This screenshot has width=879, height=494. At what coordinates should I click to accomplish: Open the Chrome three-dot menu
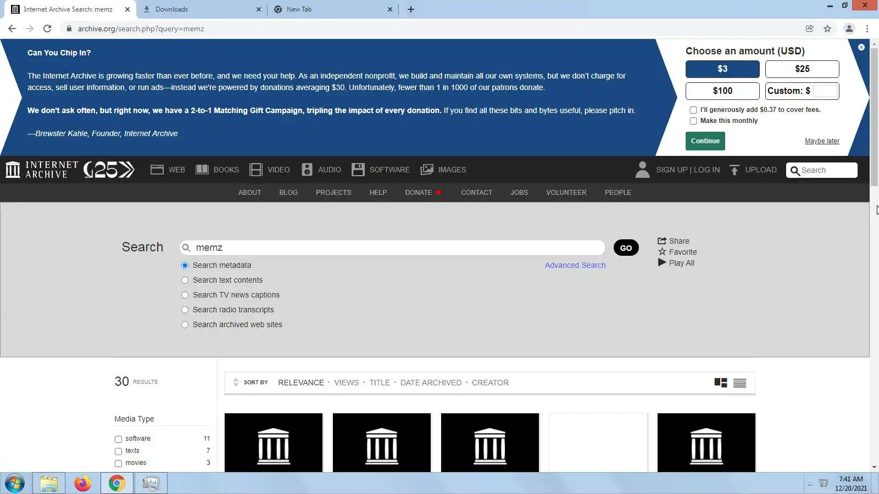click(867, 29)
